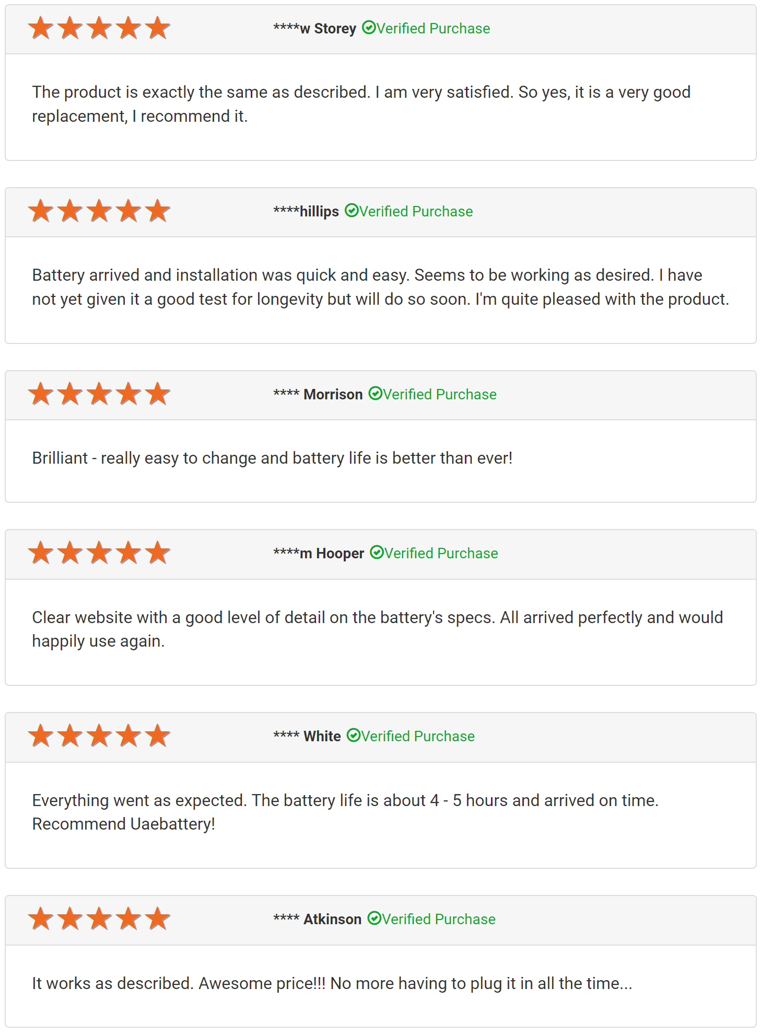Click the review text 'It works as described'
761x1034 pixels.
332,983
